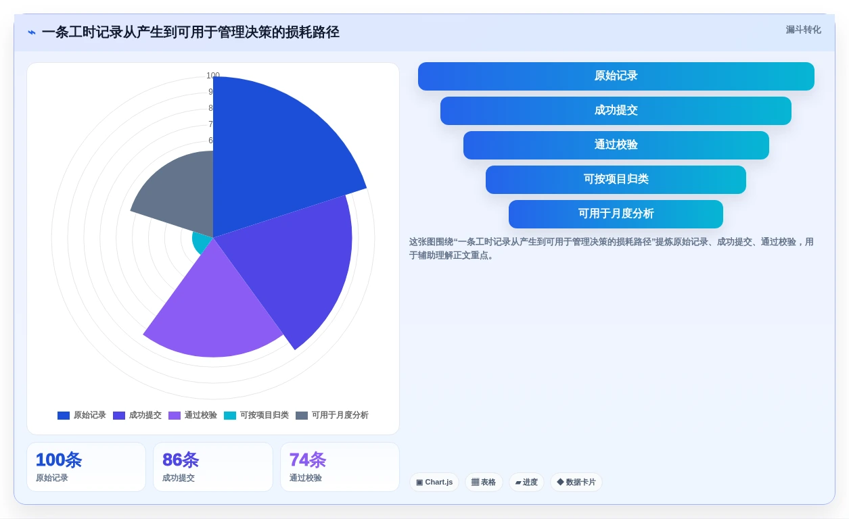The image size is (849, 519).
Task: Open the 100条 原始记录 stat card
Action: [x=86, y=467]
